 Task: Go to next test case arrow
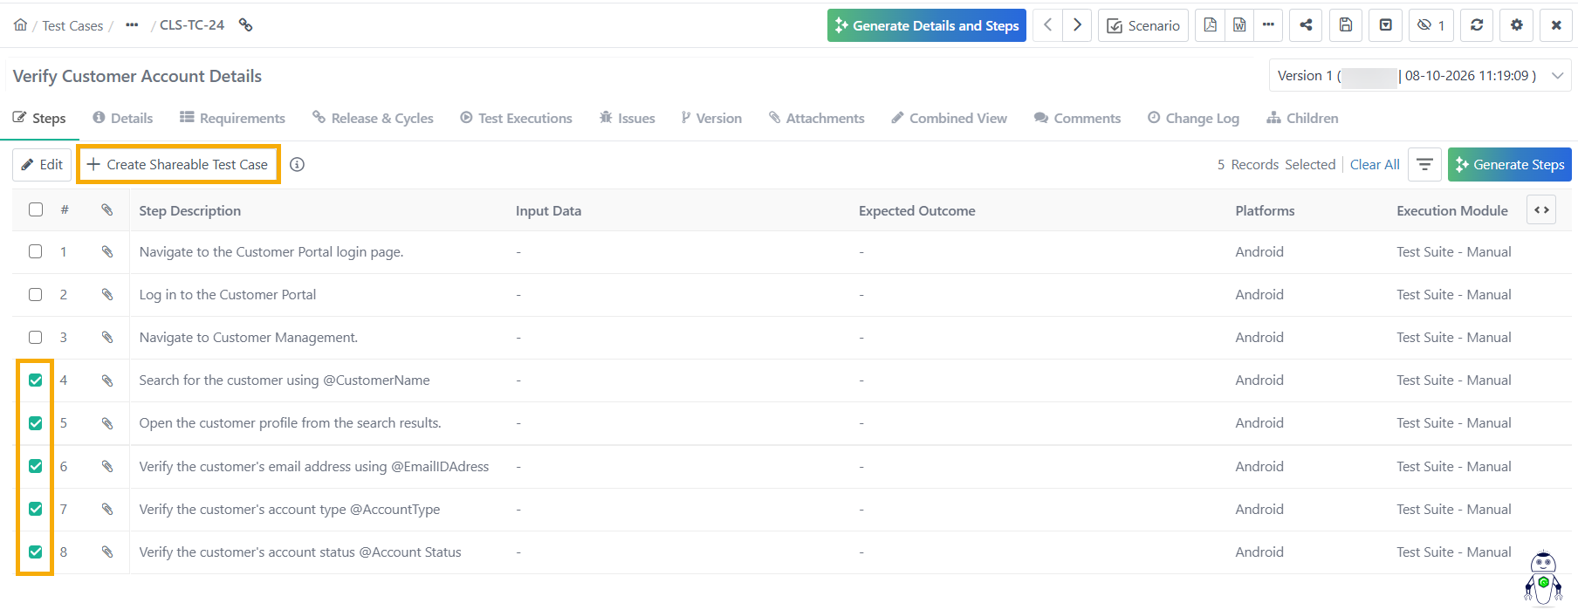[x=1077, y=25]
